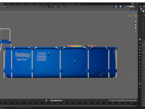This screenshot has height=109, width=145.
Task: Open the Tool properties tab
Action: [x=140, y=43]
